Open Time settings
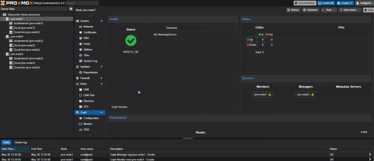The image size is (374, 161). coord(86,55)
